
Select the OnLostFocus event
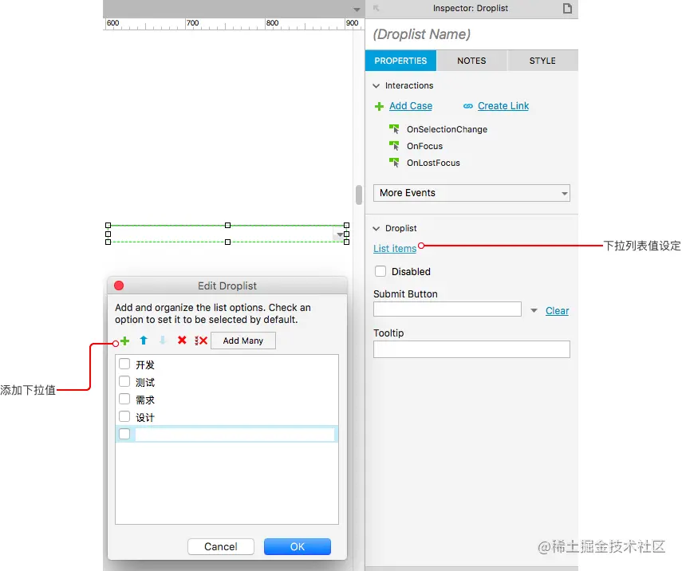coord(433,163)
